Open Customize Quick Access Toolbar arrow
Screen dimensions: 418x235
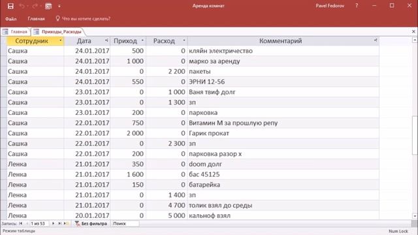click(x=59, y=6)
